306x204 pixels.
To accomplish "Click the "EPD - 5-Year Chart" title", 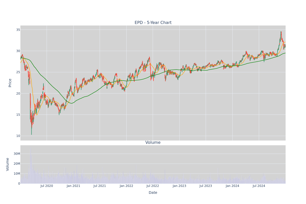I will pyautogui.click(x=153, y=23).
